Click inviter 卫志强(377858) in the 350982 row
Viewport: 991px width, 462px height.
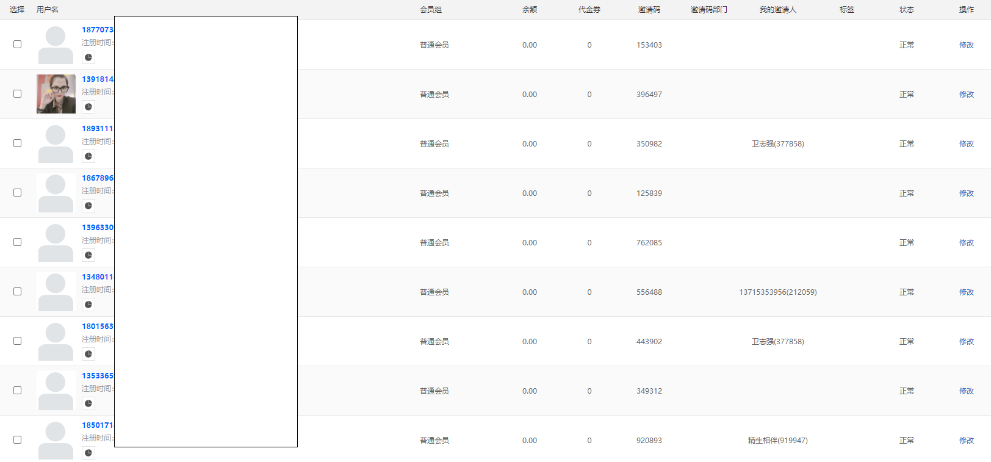(x=778, y=144)
